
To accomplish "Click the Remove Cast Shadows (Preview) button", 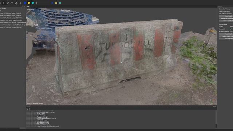I will (x=226, y=19).
